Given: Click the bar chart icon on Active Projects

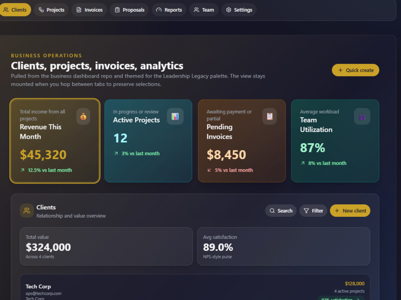Looking at the screenshot, I should pos(175,116).
